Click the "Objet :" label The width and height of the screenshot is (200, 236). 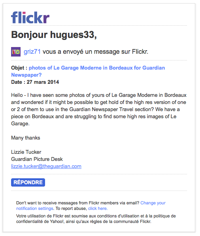click(x=19, y=68)
